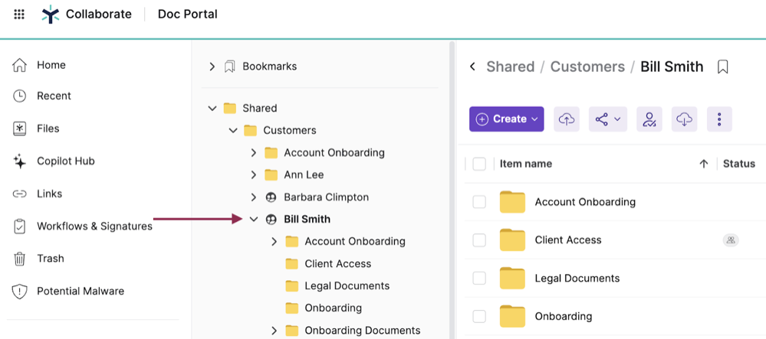This screenshot has width=766, height=339.
Task: Select Barbara Climpton in tree
Action: pyautogui.click(x=327, y=197)
